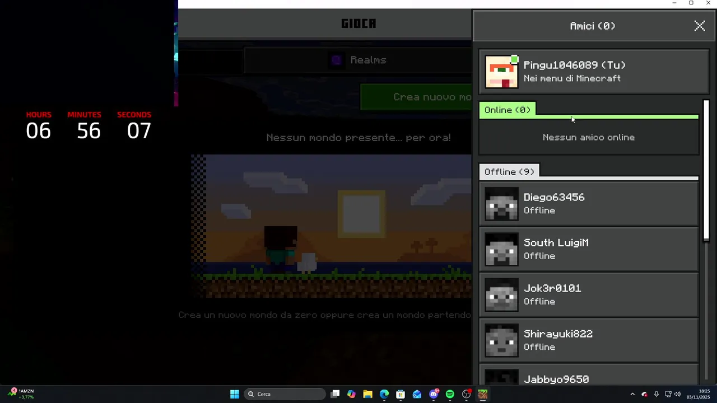Click the Realms tab
This screenshot has height=403, width=717.
click(x=358, y=60)
